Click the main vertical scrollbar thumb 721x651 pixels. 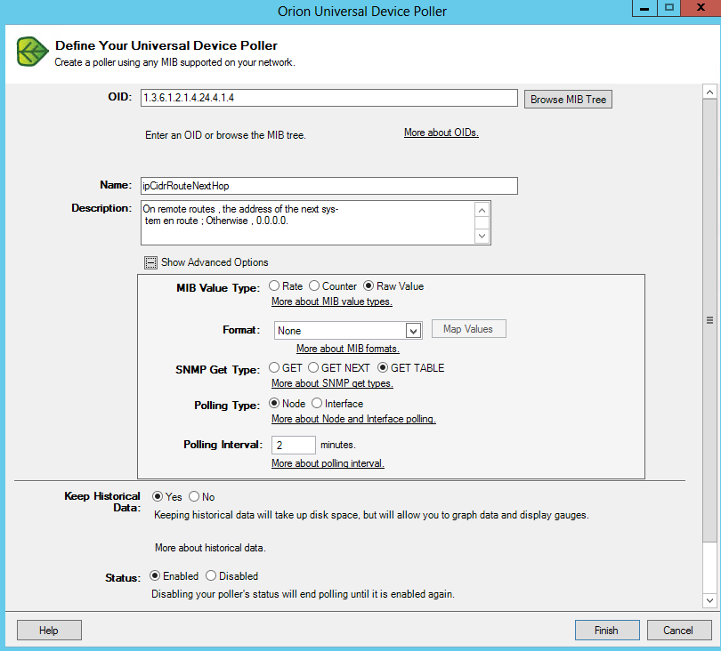[x=709, y=320]
